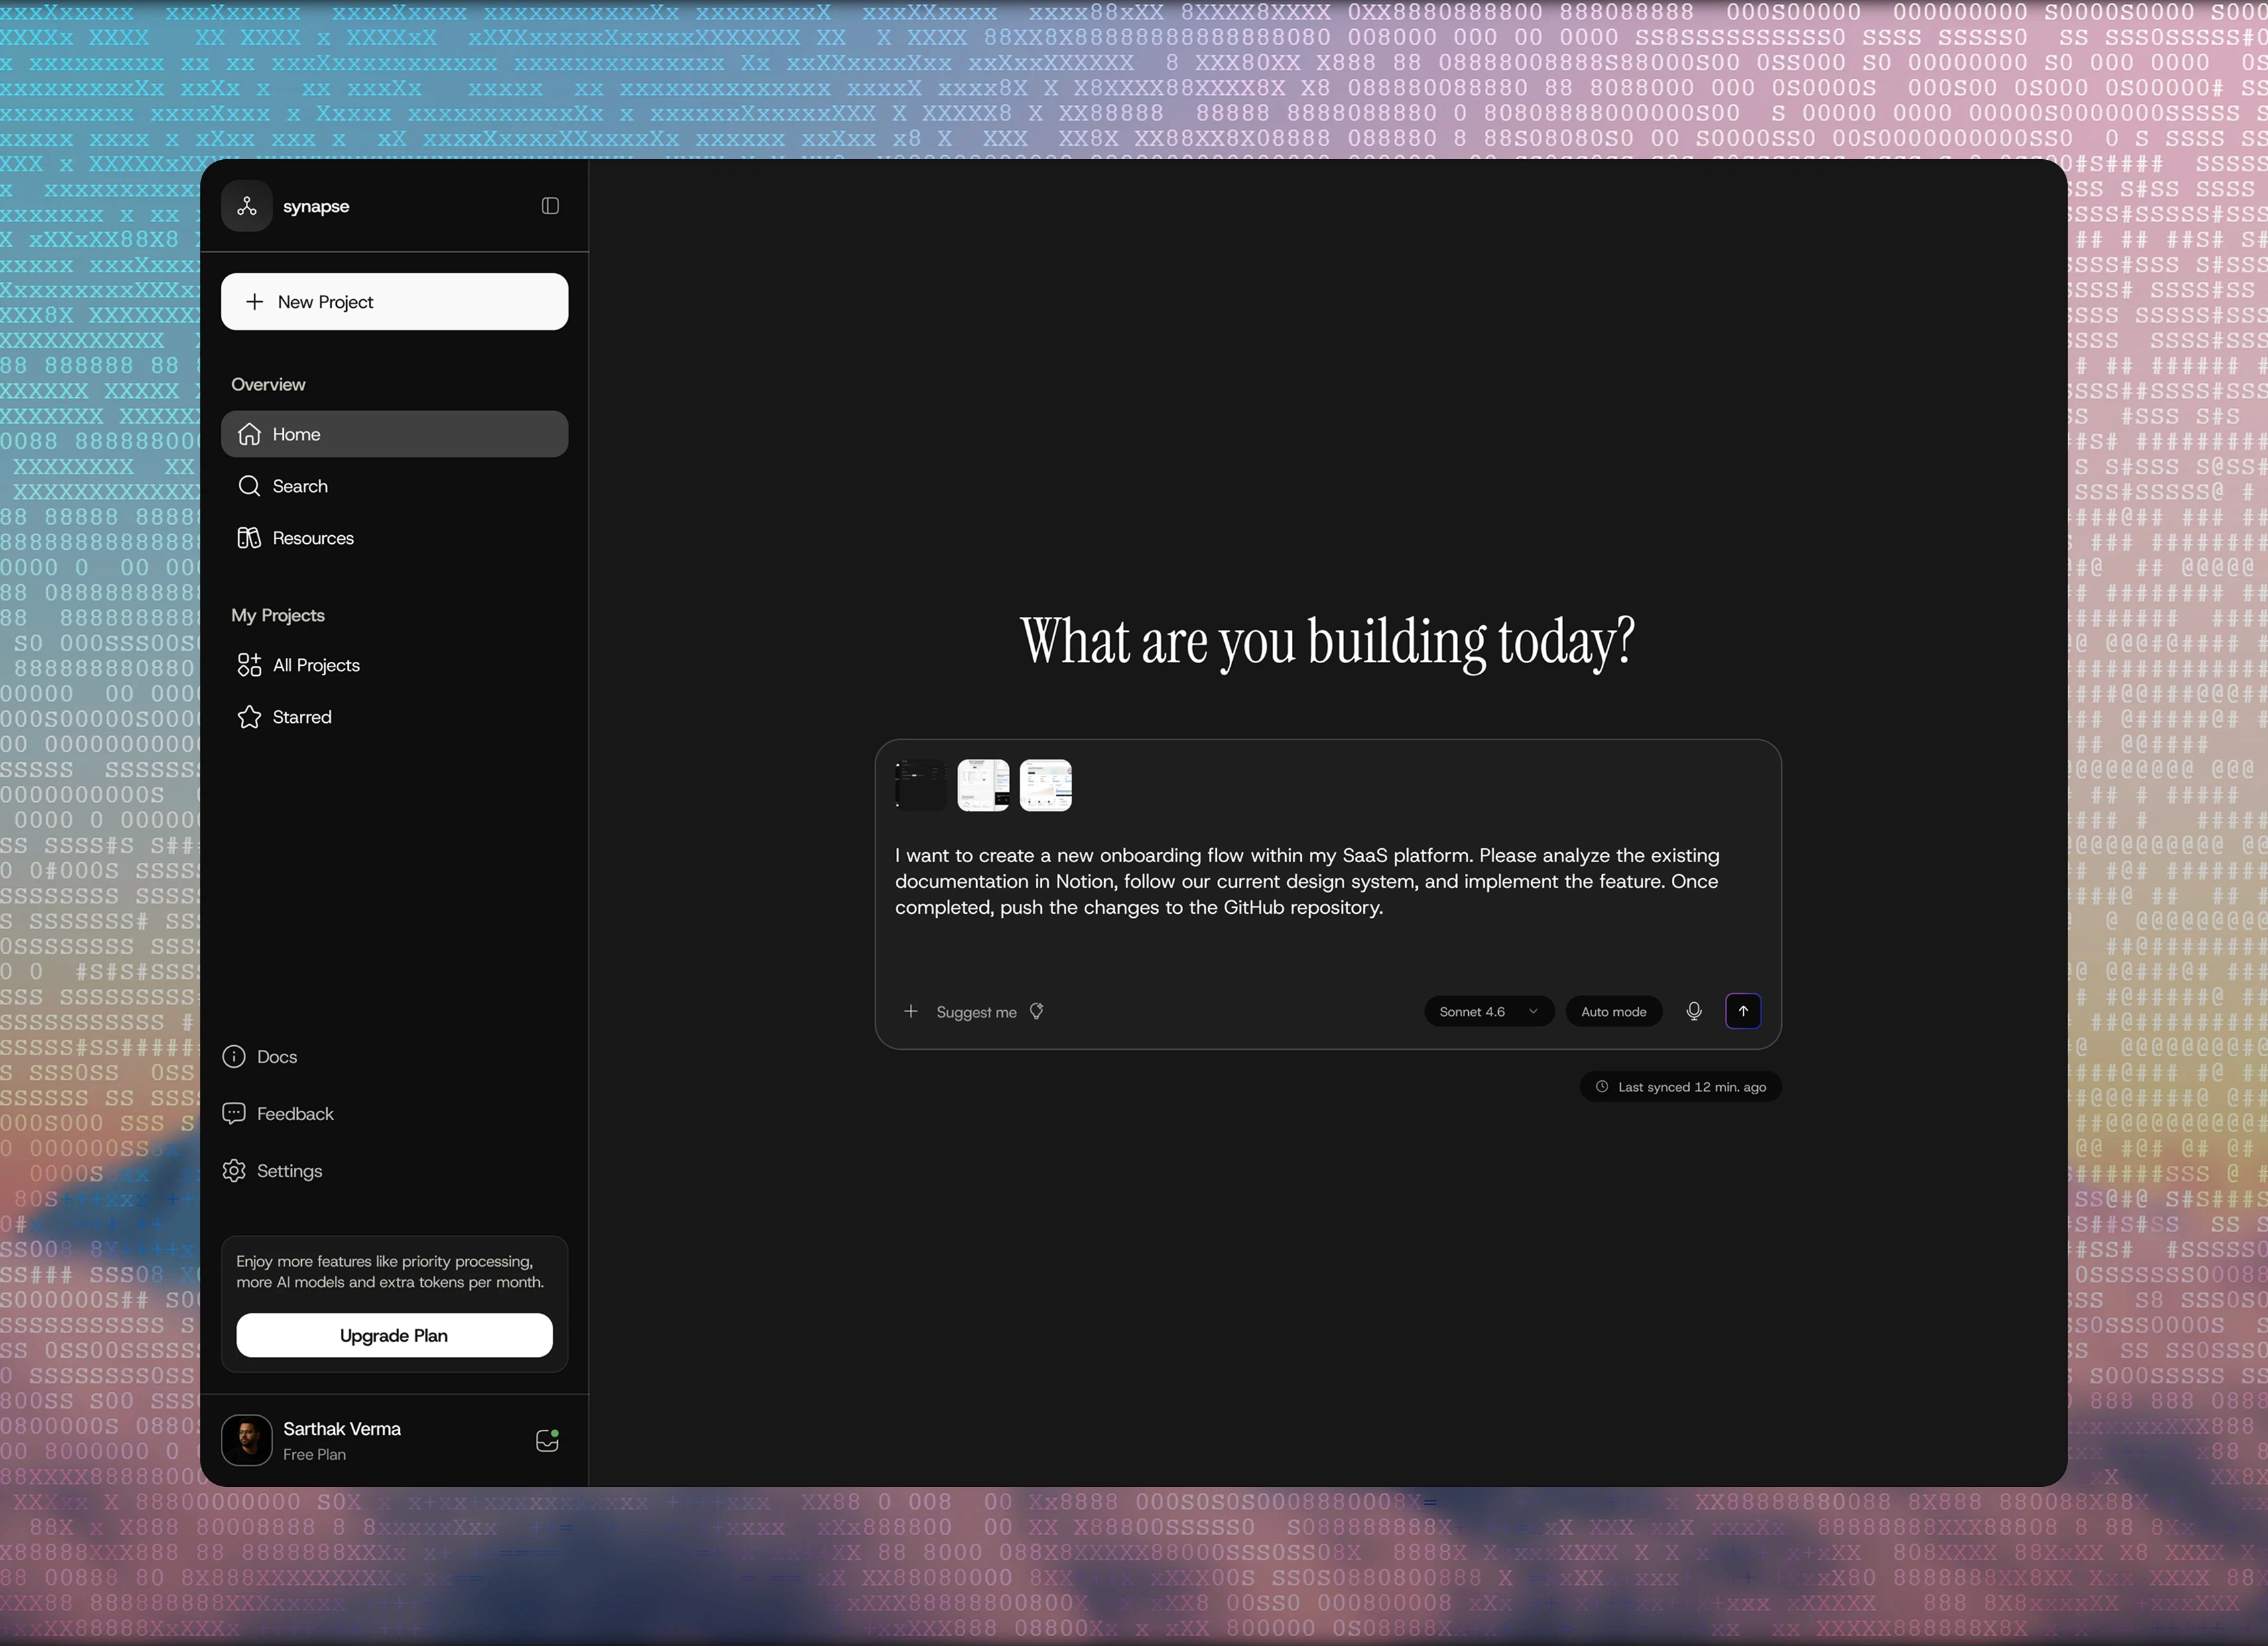Send the prompt with arrow button
This screenshot has height=1646, width=2268.
pos(1743,1011)
